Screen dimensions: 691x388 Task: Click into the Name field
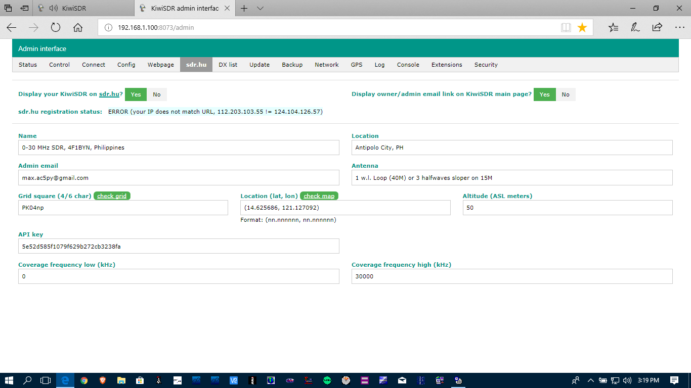click(179, 148)
